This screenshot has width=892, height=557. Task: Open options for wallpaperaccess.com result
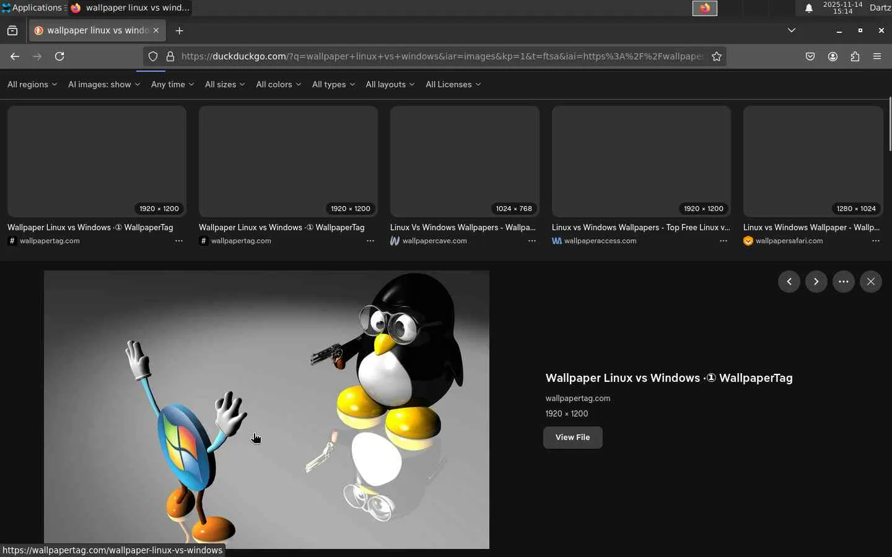[724, 241]
